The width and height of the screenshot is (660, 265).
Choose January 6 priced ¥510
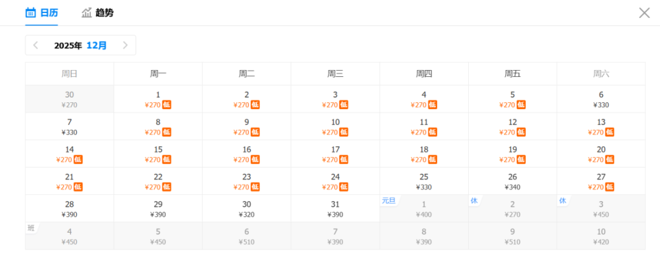[x=247, y=236]
